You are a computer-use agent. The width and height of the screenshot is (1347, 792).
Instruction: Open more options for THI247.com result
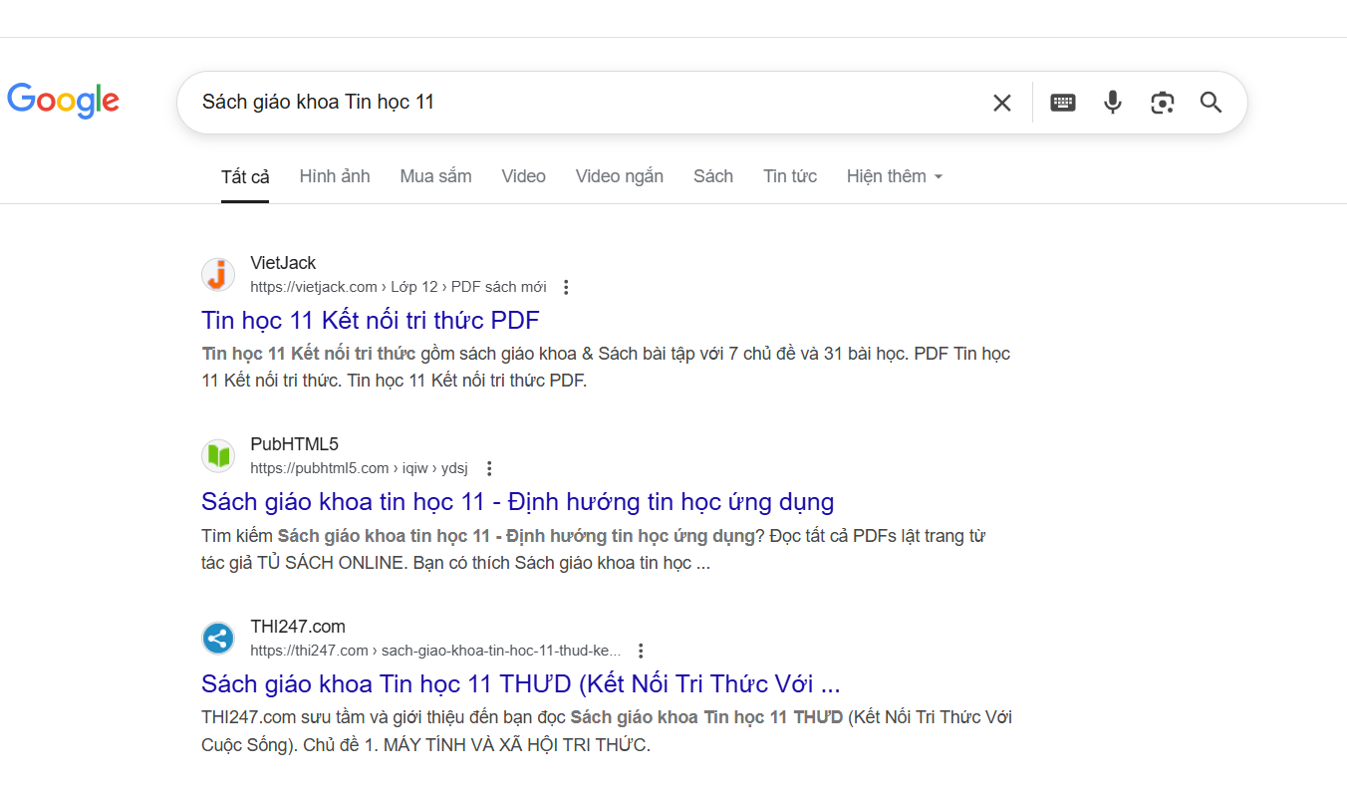click(641, 651)
